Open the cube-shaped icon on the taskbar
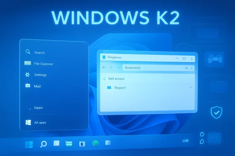 (108, 143)
